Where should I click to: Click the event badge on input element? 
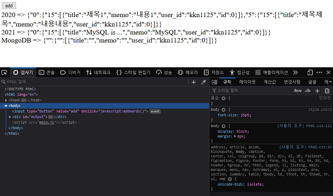(x=155, y=111)
